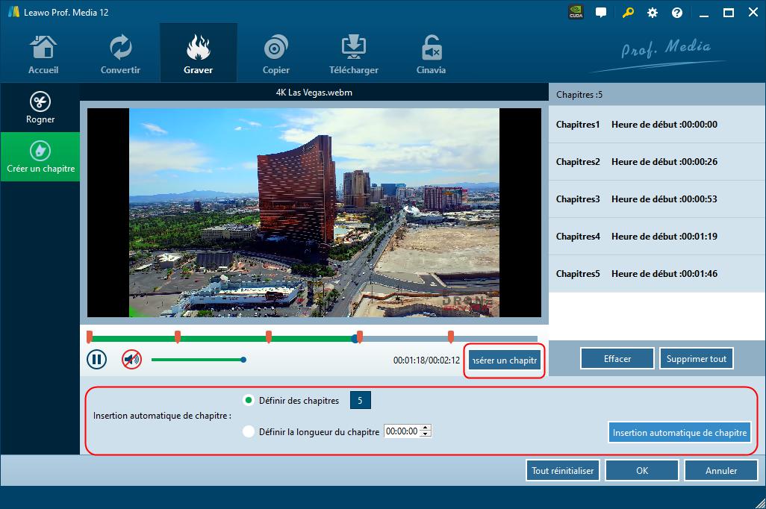Screen dimensions: 766x509
Task: Go to the Télécharger module
Action: (353, 54)
